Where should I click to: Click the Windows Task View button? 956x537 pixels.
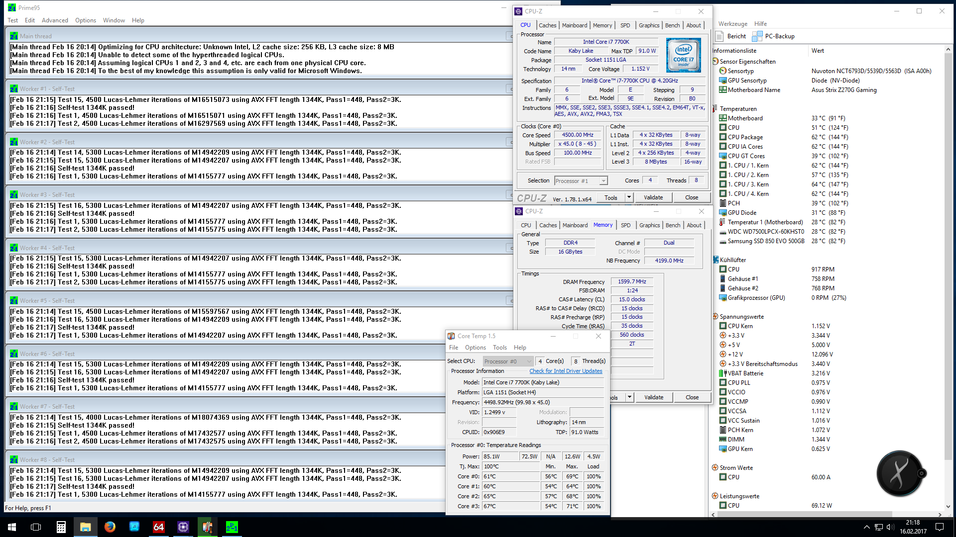click(x=36, y=527)
